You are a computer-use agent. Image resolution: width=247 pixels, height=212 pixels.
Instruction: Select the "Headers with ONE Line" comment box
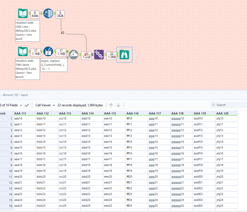tap(27, 31)
